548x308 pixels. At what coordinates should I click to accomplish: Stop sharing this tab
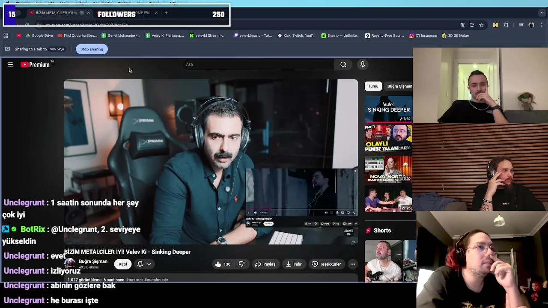(92, 49)
